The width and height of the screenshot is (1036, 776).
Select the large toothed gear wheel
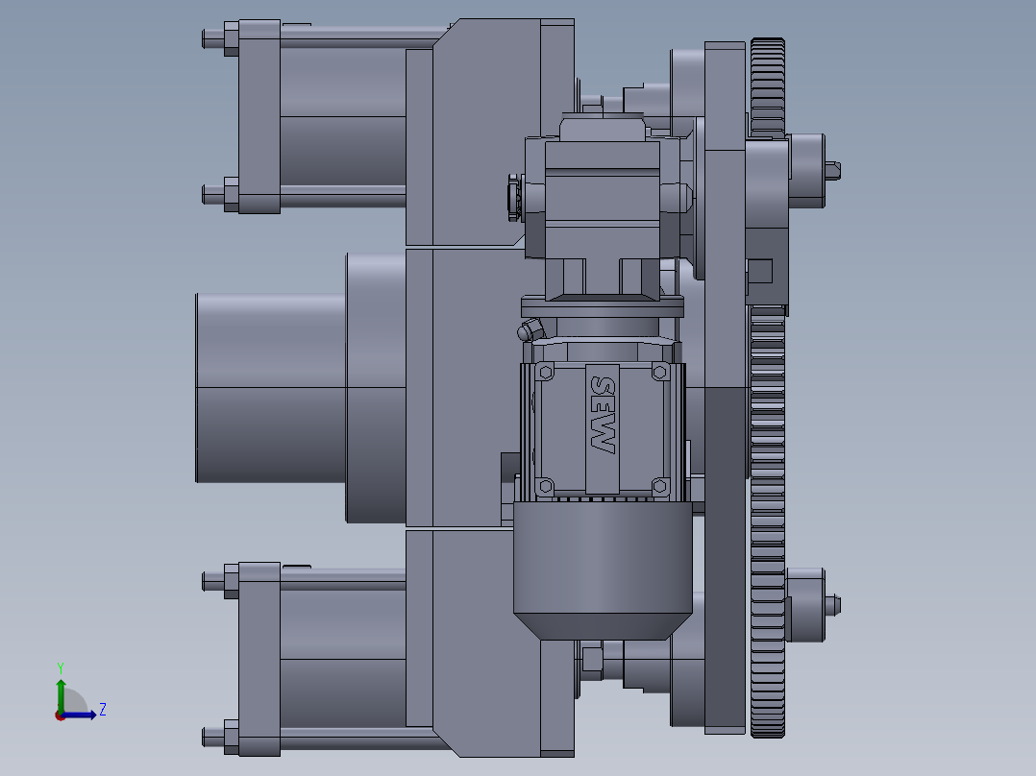(x=768, y=388)
